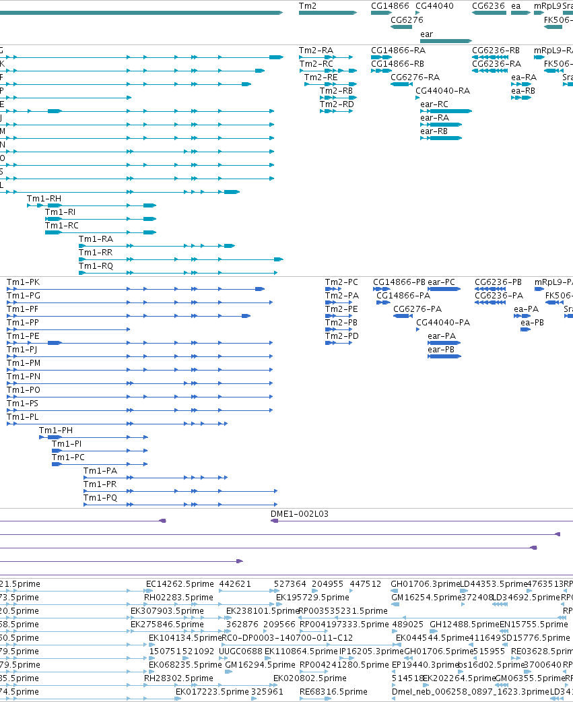Viewport: 573px width, 702px height.
Task: Click the ear gene label
Action: tap(426, 34)
